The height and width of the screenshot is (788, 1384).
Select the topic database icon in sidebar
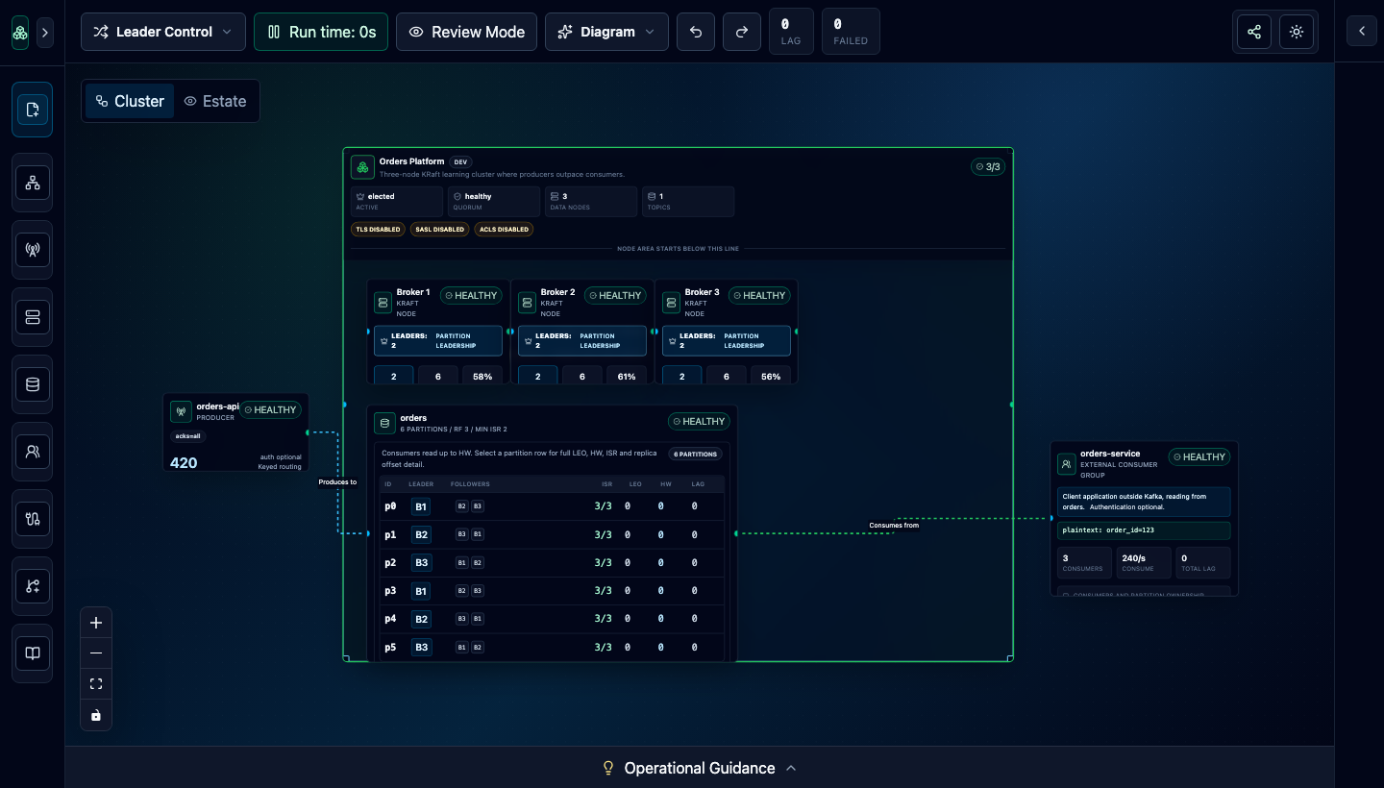pyautogui.click(x=33, y=384)
